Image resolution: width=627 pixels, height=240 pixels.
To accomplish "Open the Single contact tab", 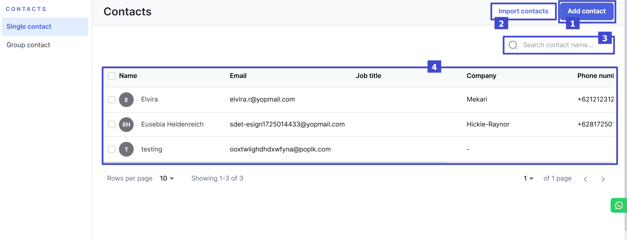I will 45,27.
